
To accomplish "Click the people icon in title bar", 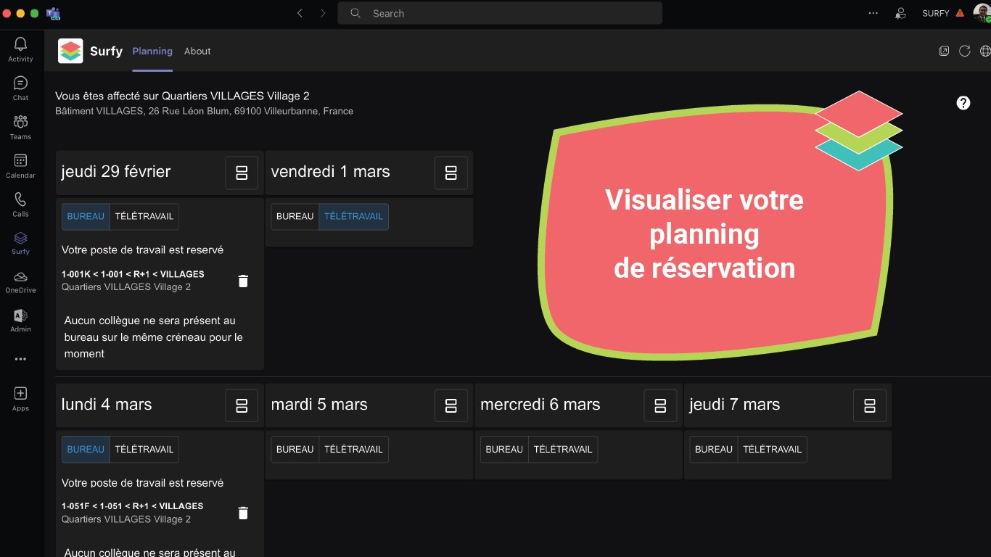I will (x=900, y=13).
